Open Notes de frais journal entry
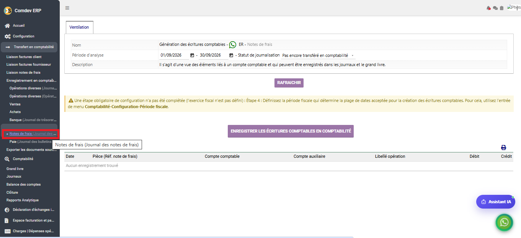 33,134
